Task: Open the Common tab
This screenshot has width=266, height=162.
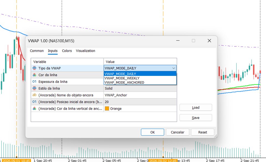Action: (37, 51)
